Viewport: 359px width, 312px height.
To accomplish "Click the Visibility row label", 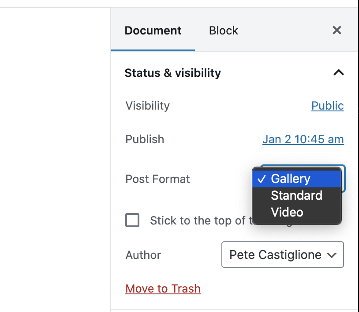I will pyautogui.click(x=147, y=106).
